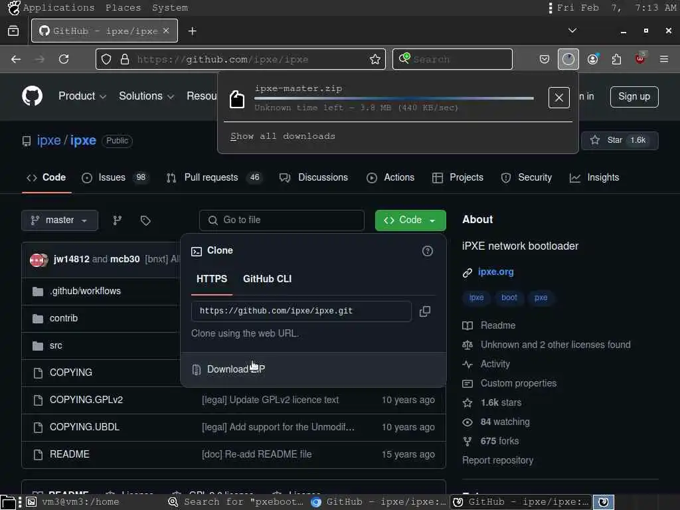
Task: Click the site security padlock icon
Action: (x=124, y=59)
